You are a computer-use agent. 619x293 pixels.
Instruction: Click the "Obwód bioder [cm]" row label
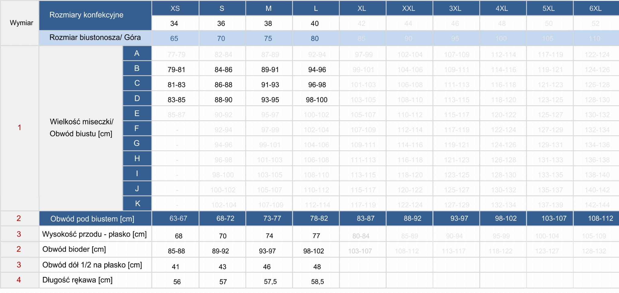[74, 249]
